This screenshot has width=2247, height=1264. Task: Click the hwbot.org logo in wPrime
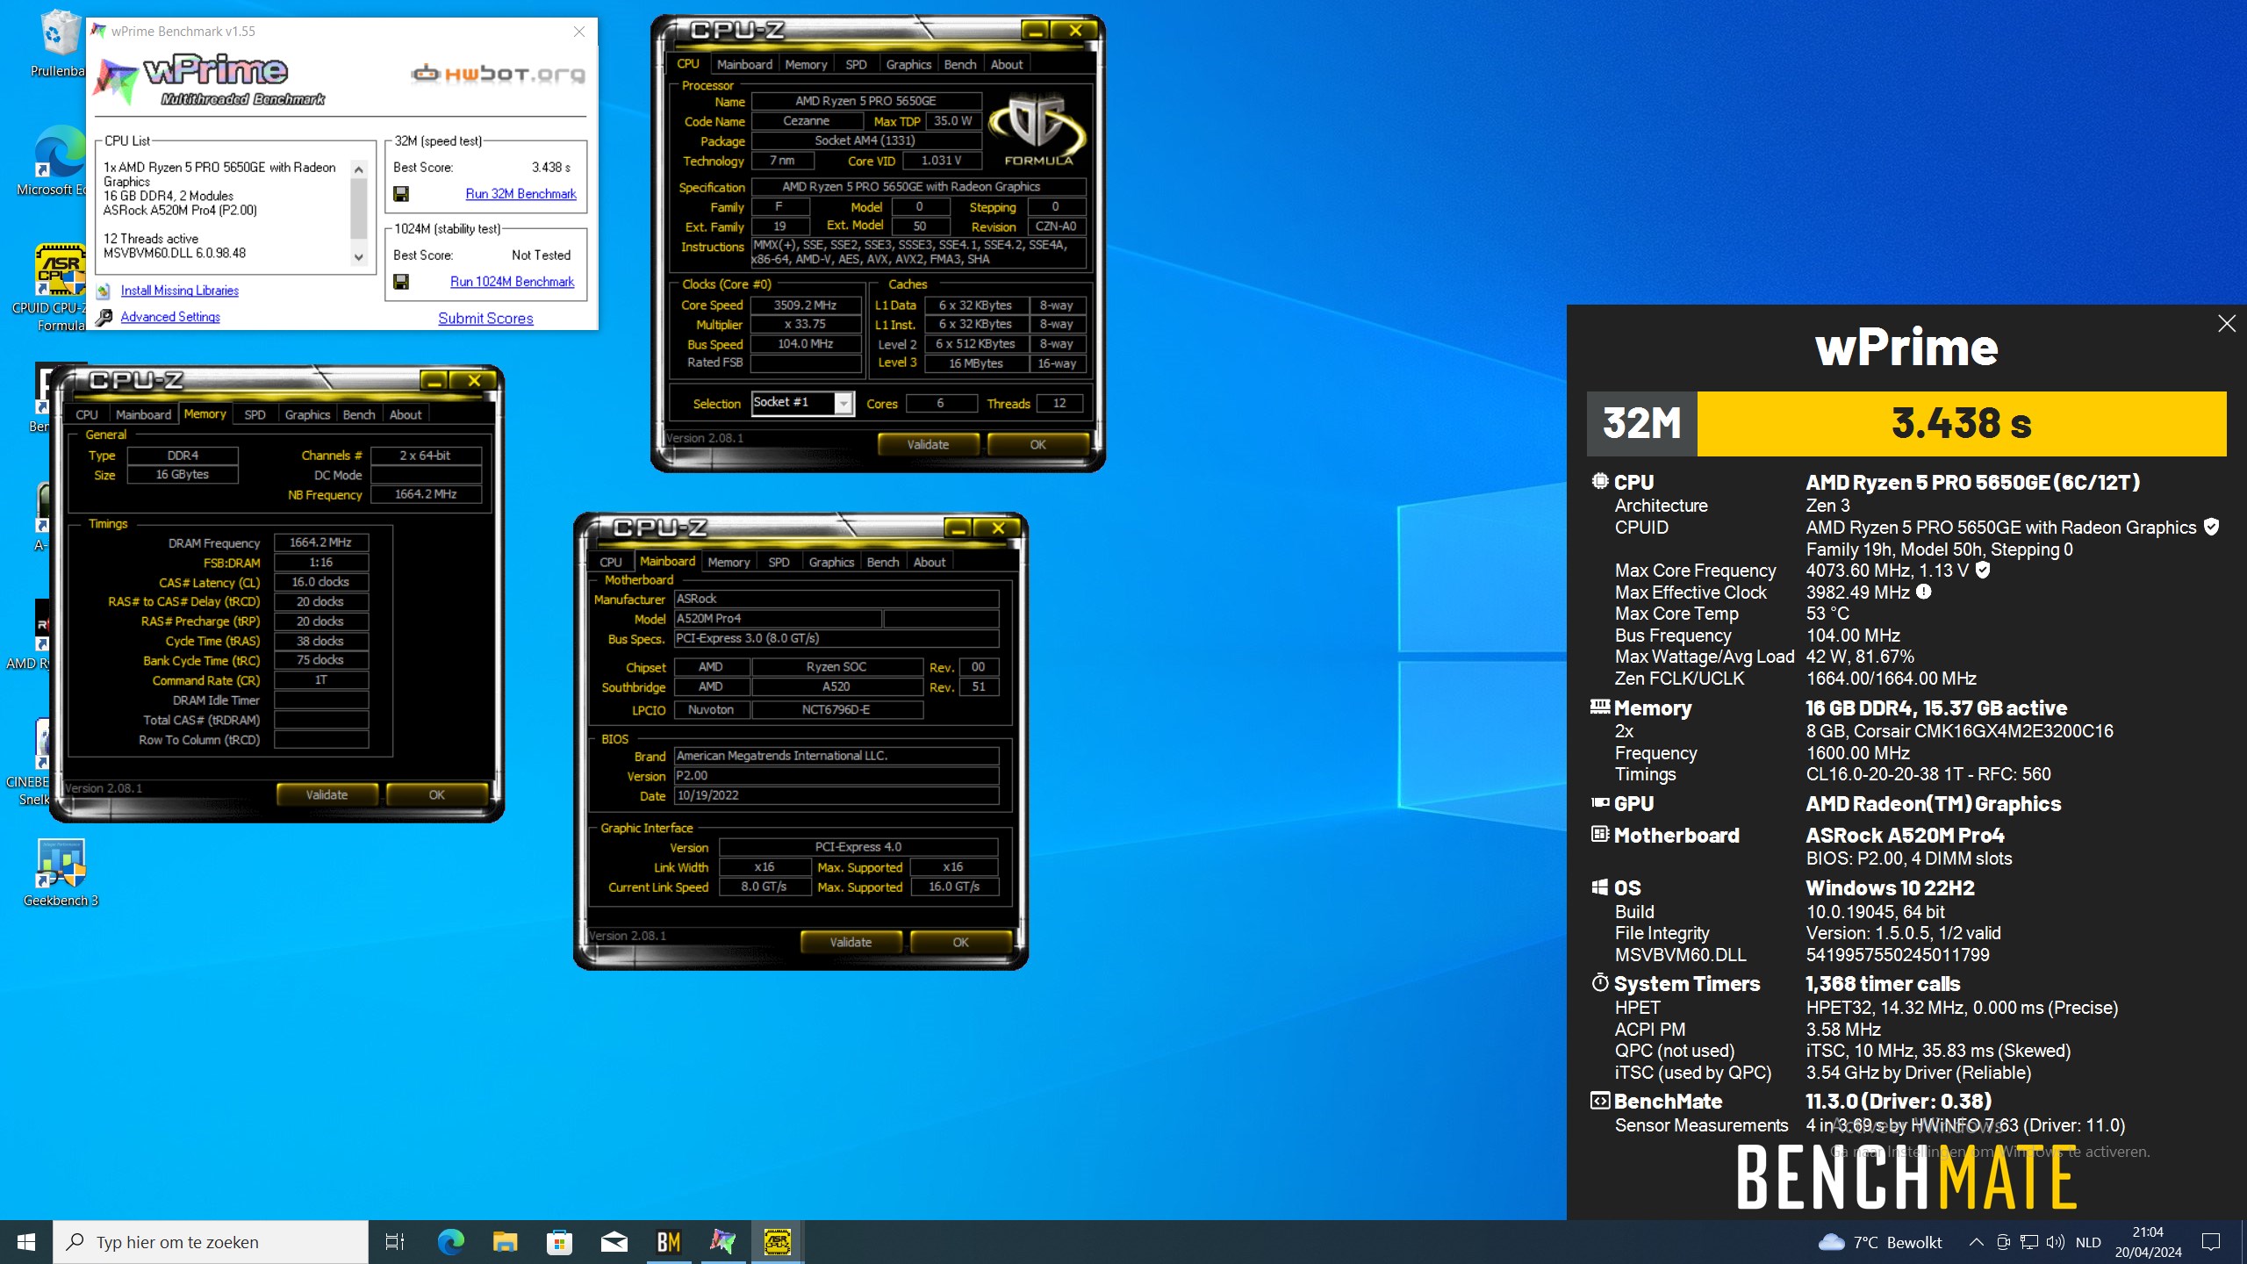tap(498, 74)
